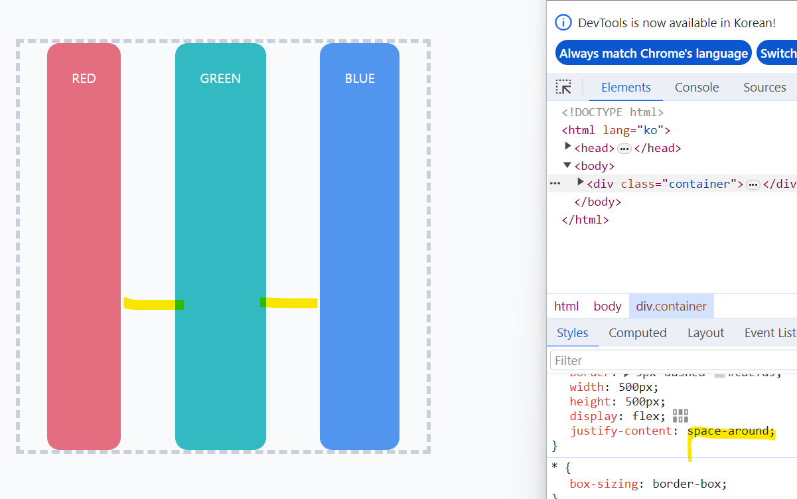
Task: Click the RED flex item box
Action: tap(84, 246)
